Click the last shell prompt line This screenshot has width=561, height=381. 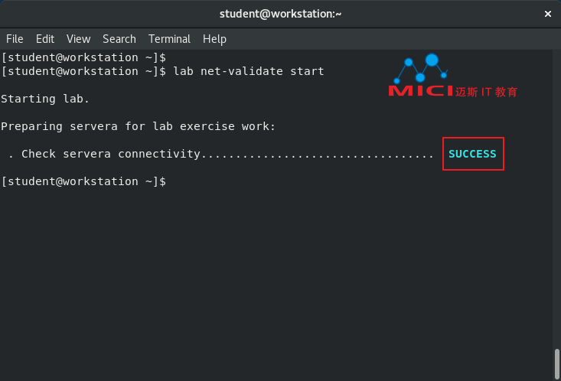pyautogui.click(x=83, y=181)
